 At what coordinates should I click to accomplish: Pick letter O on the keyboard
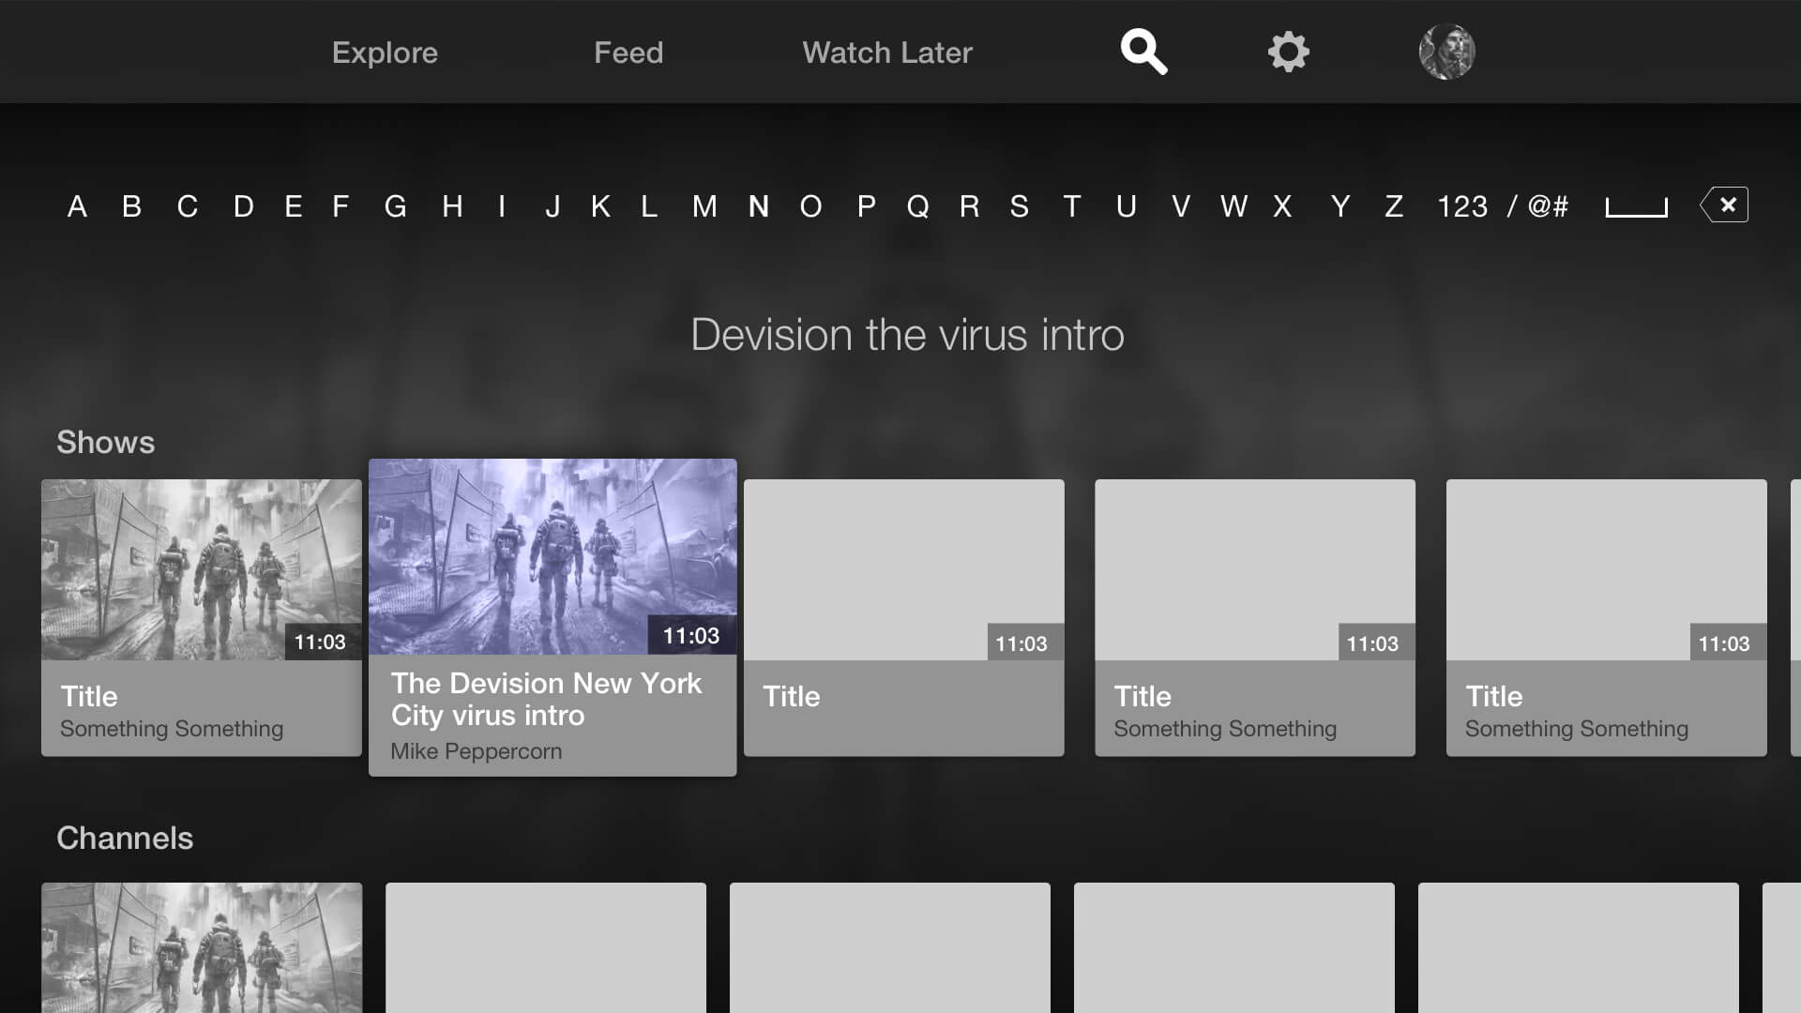pyautogui.click(x=811, y=206)
